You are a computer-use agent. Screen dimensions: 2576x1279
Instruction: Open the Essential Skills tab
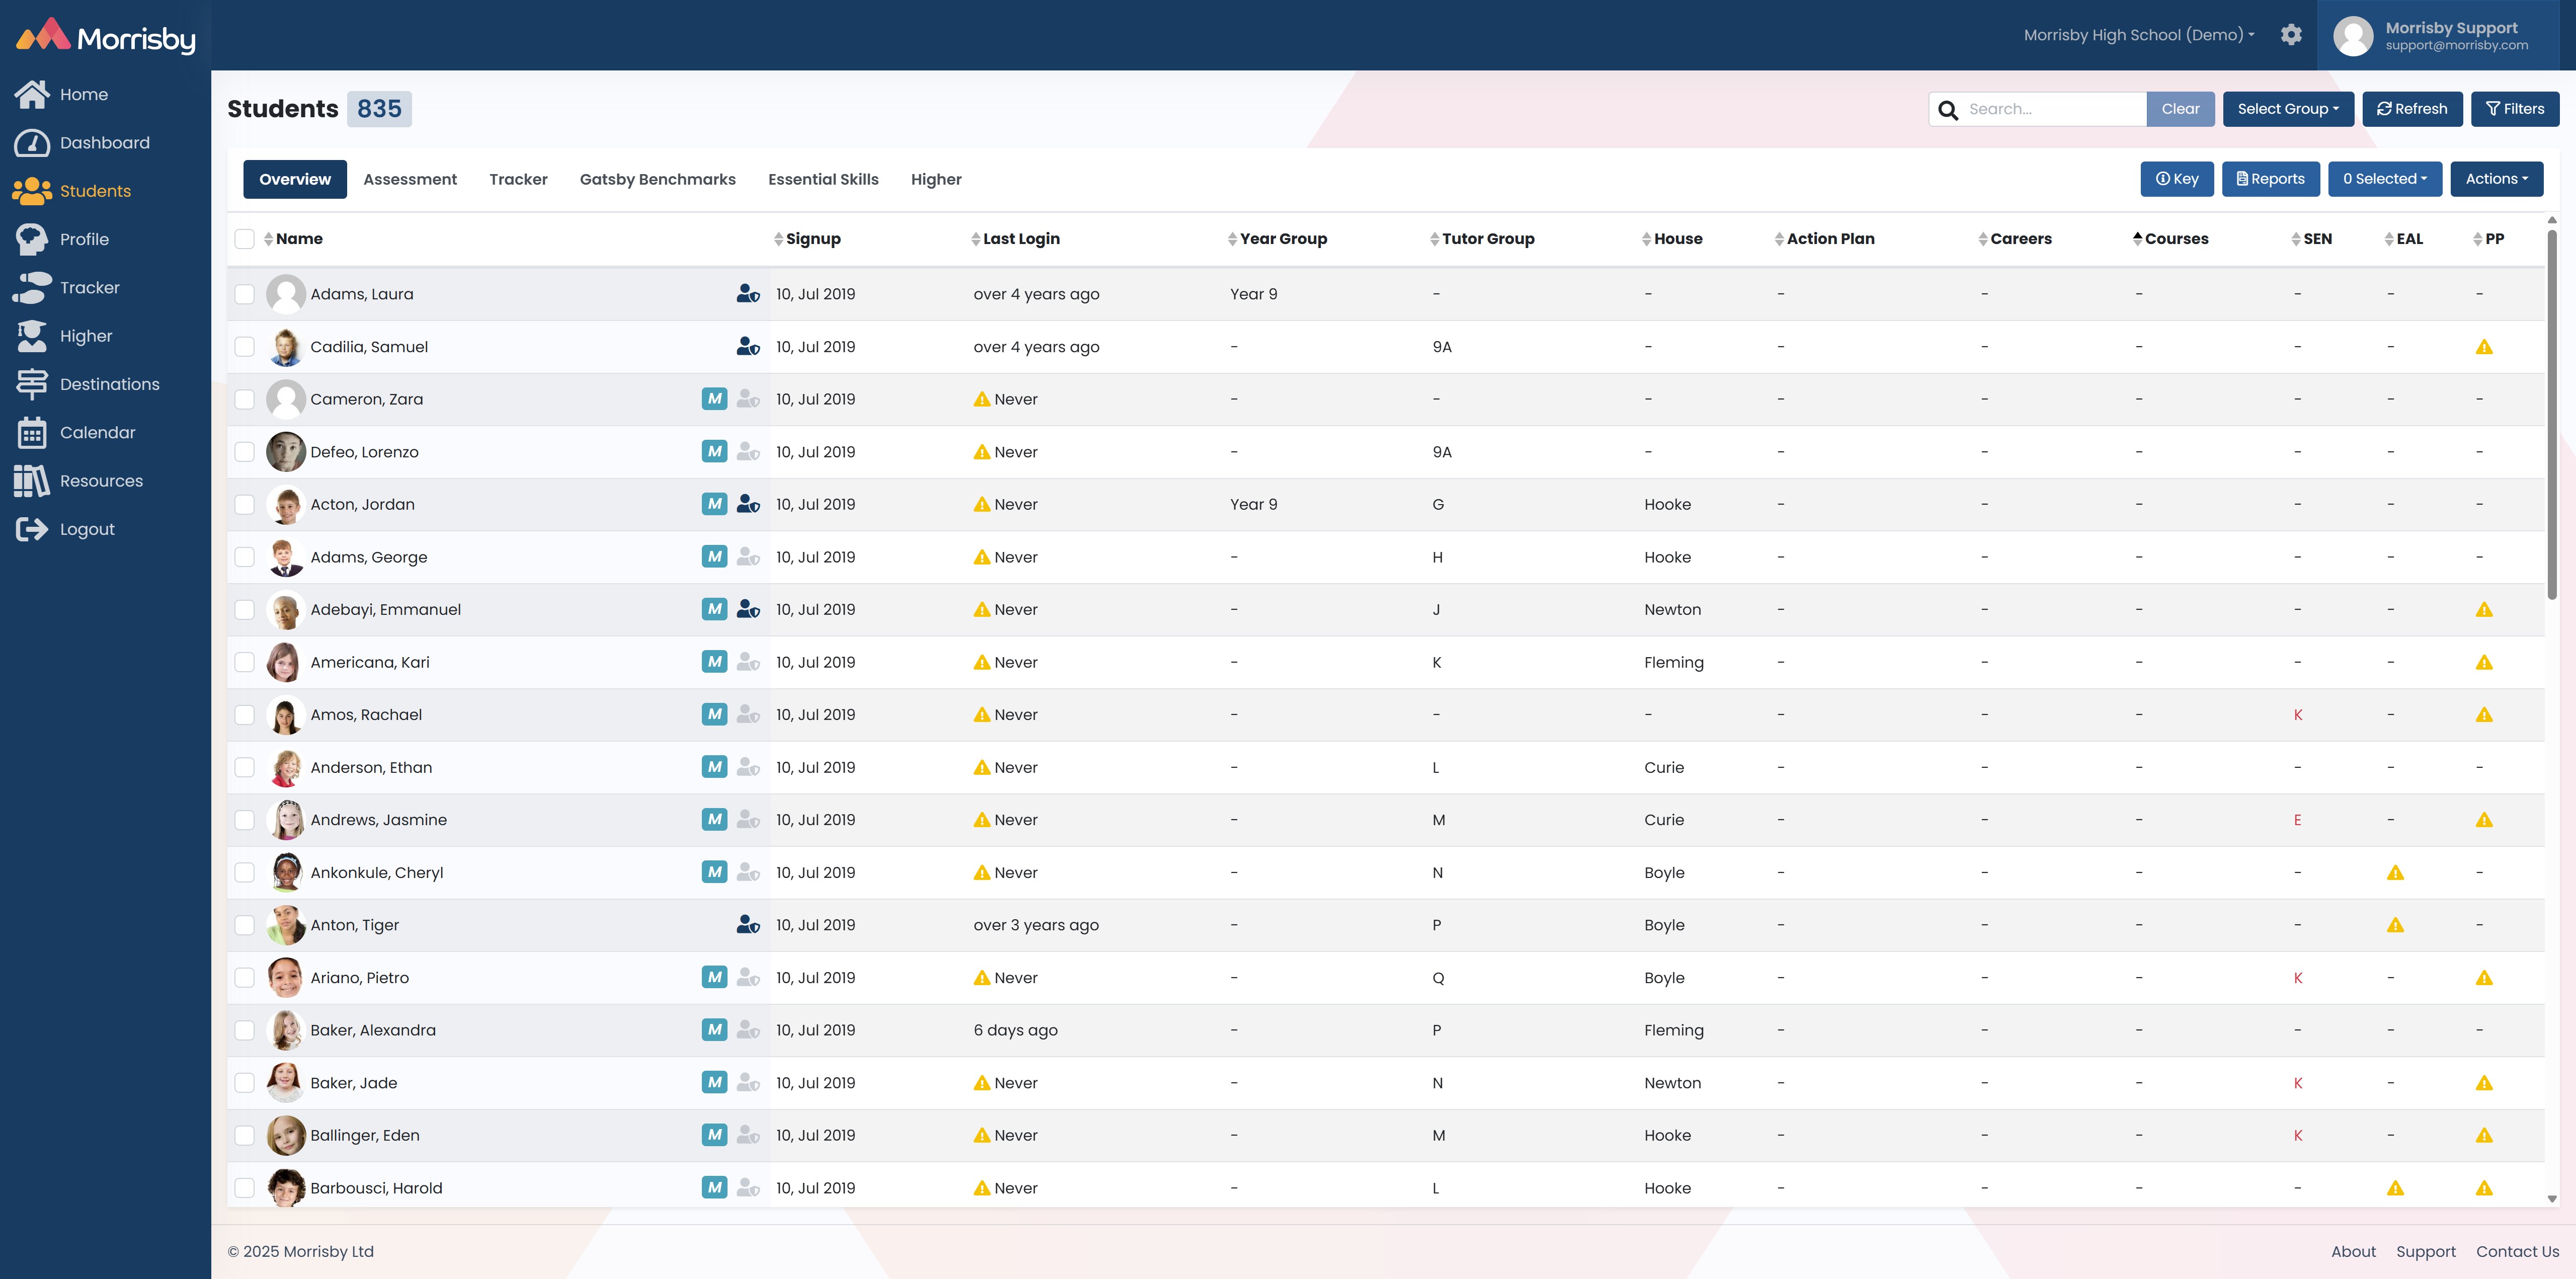coord(823,179)
